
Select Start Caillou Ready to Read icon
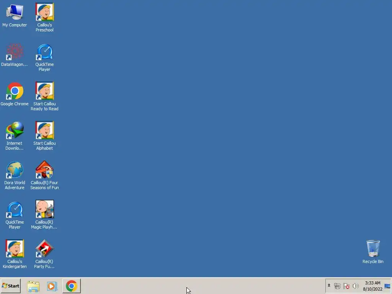(x=44, y=96)
